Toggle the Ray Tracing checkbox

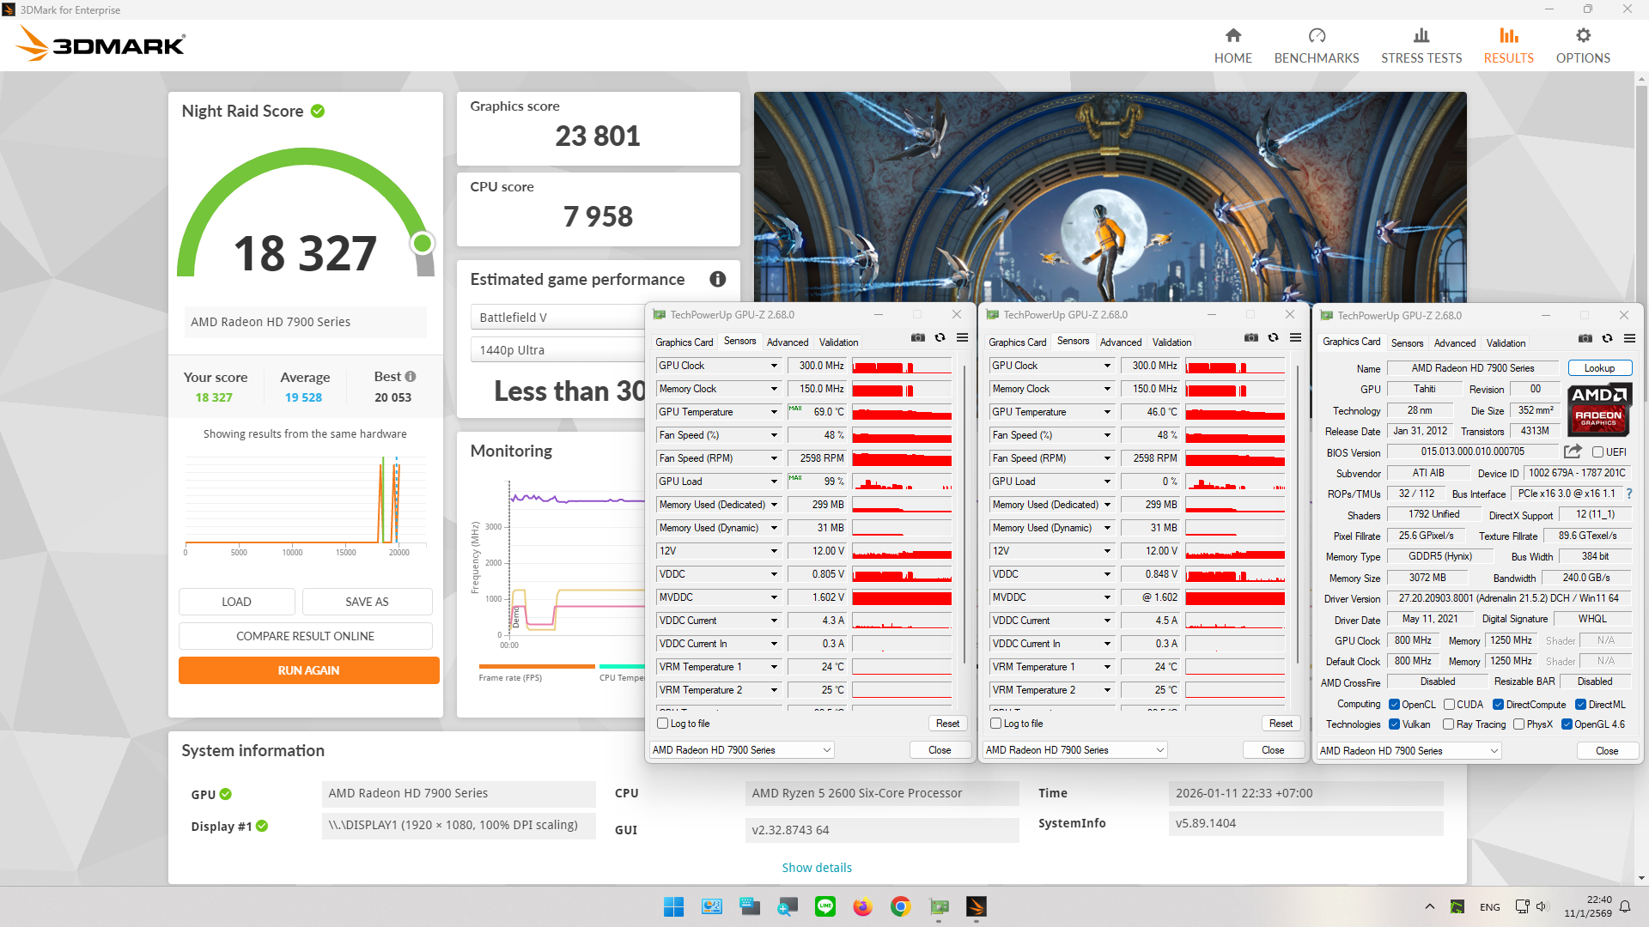tap(1448, 724)
